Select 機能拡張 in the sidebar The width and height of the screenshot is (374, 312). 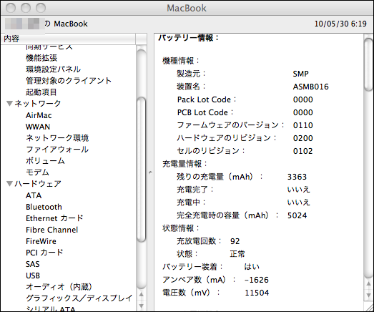tap(41, 57)
